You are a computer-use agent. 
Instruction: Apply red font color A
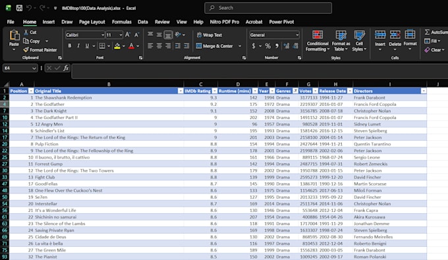[x=131, y=45]
